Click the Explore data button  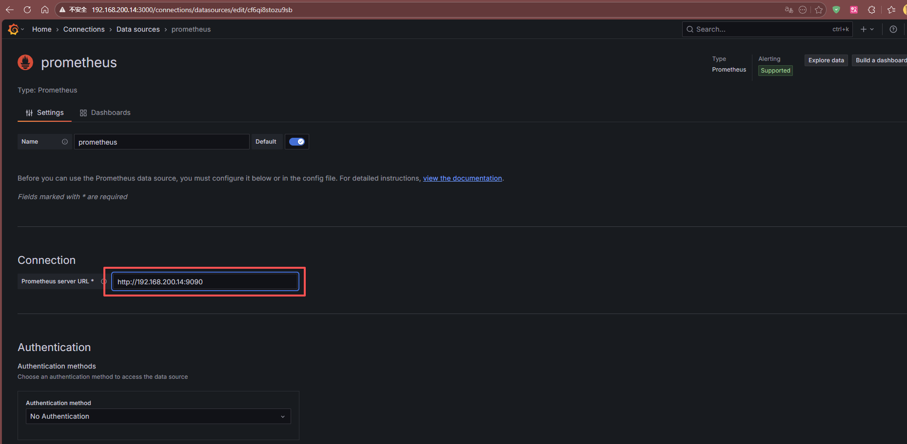click(x=826, y=60)
